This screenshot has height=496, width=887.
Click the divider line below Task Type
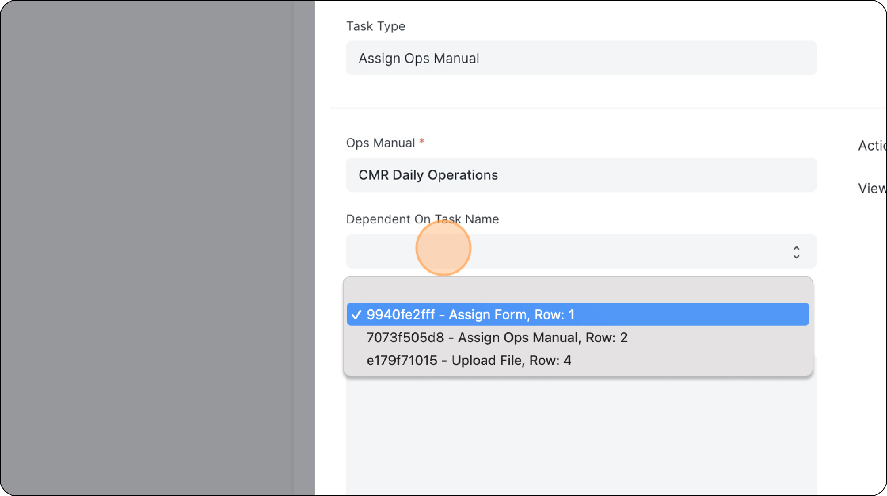pyautogui.click(x=594, y=107)
